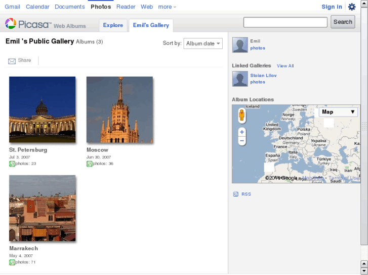Screen dimensions: 368x275
Task: Click the Share envelope icon
Action: click(12, 61)
